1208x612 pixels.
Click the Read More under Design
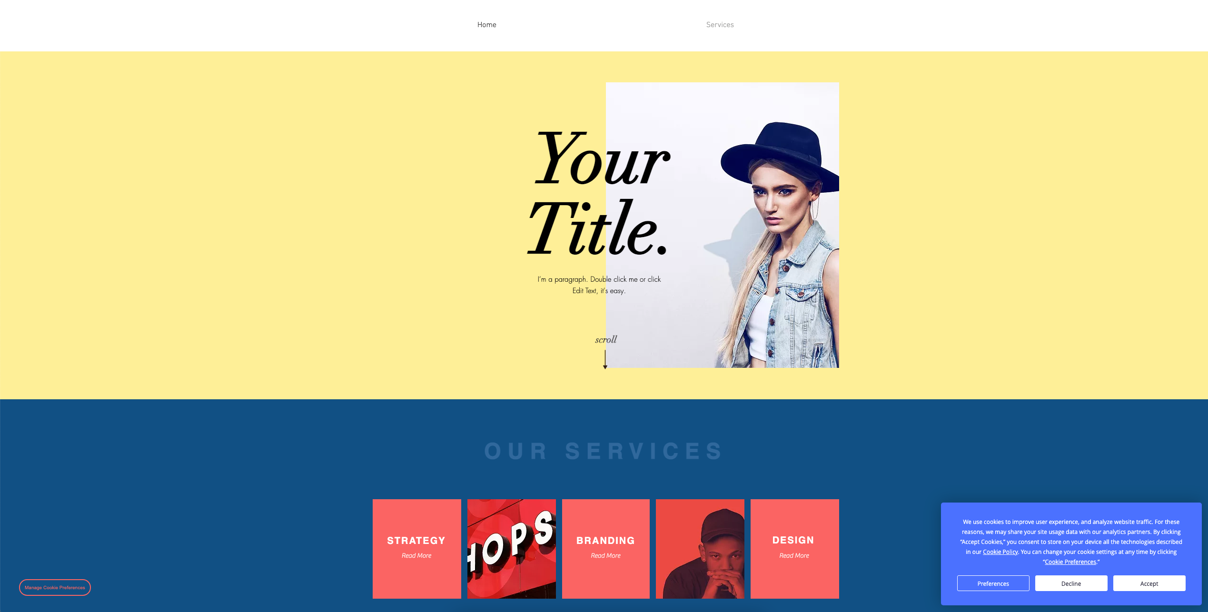(793, 557)
